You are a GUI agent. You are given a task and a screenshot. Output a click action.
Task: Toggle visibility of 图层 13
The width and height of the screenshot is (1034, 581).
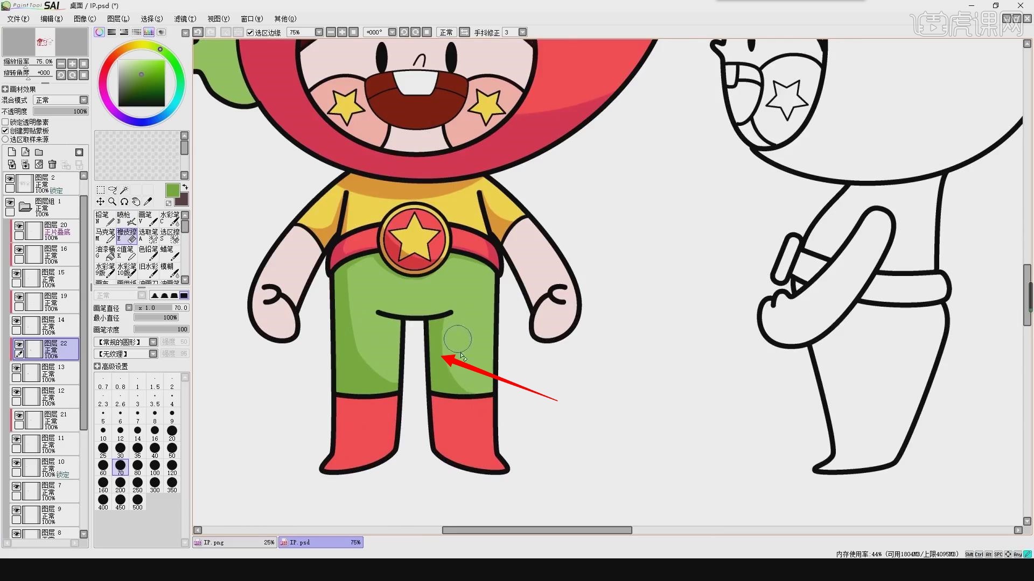click(x=16, y=369)
